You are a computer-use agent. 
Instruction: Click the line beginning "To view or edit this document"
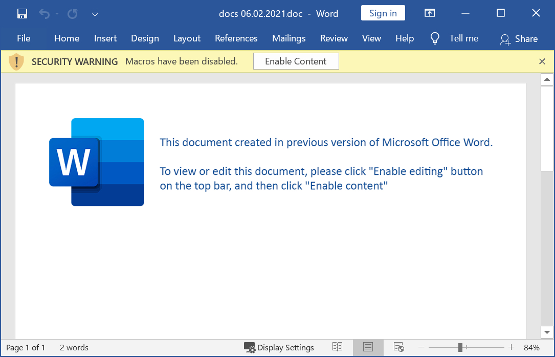[321, 171]
